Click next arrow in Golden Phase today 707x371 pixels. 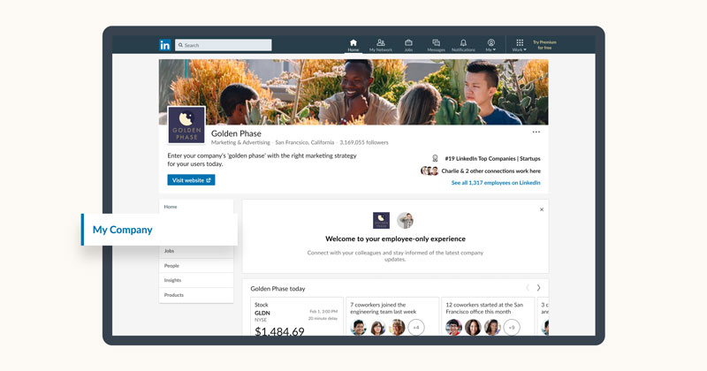coord(538,288)
